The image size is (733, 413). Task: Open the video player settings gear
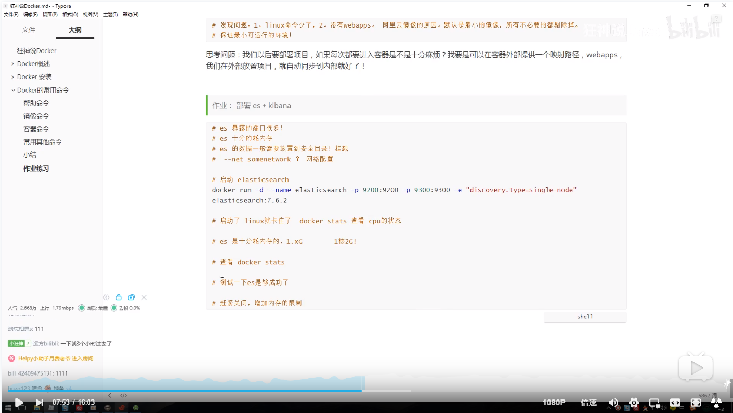[634, 403]
